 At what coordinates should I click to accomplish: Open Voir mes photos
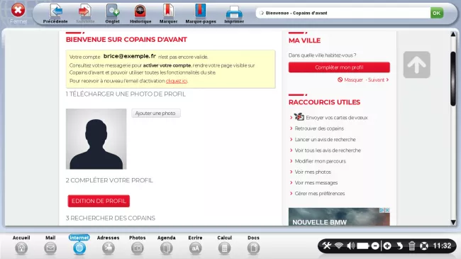[313, 172]
